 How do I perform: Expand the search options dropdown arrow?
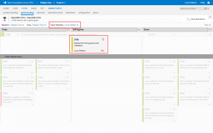(208, 9)
